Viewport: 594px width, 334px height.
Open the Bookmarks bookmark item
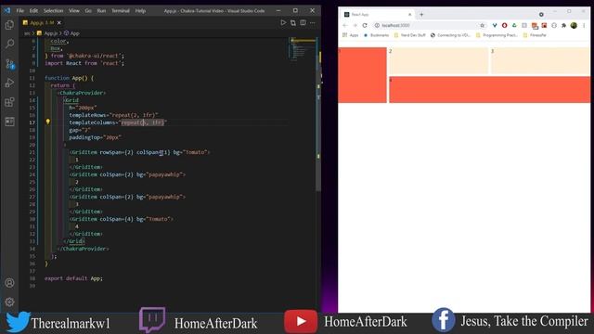click(376, 35)
